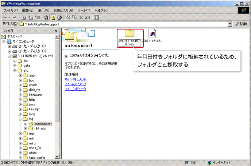Select the ローカル ディスク (D:) drive icon
251x166 pixels.
pyautogui.click(x=15, y=51)
